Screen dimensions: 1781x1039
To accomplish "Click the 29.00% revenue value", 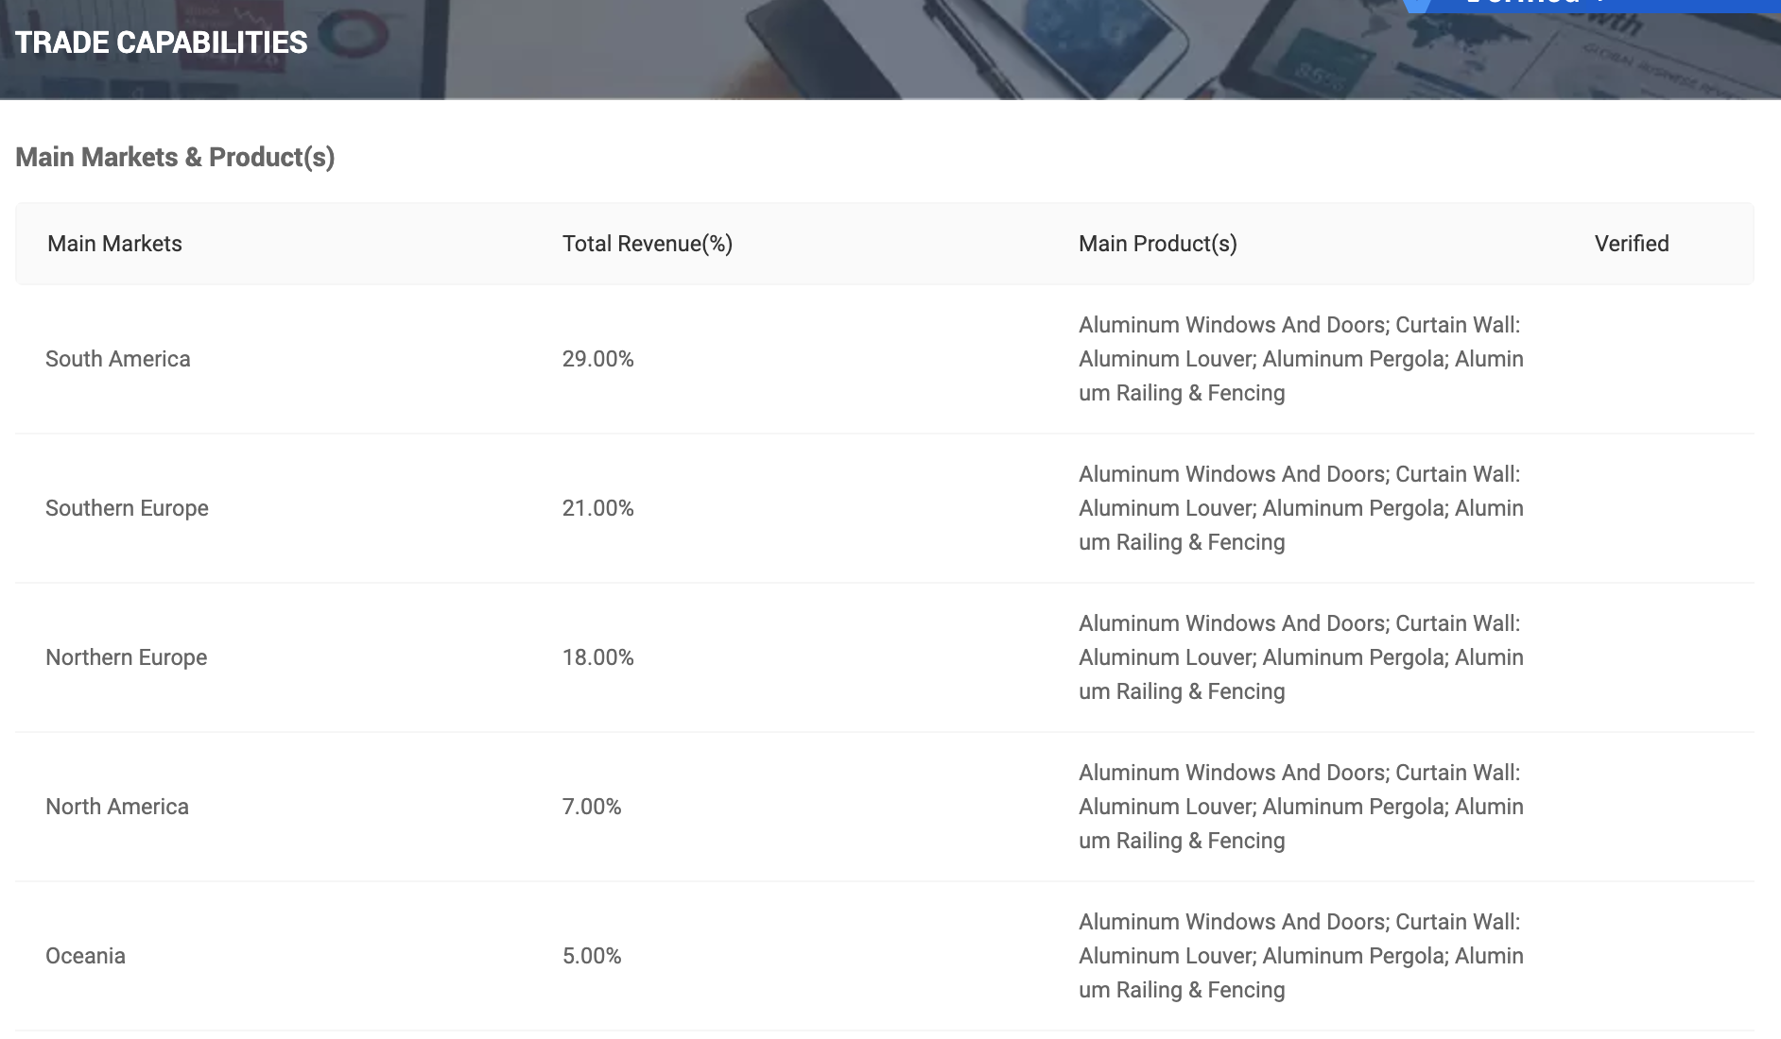I will (x=597, y=359).
